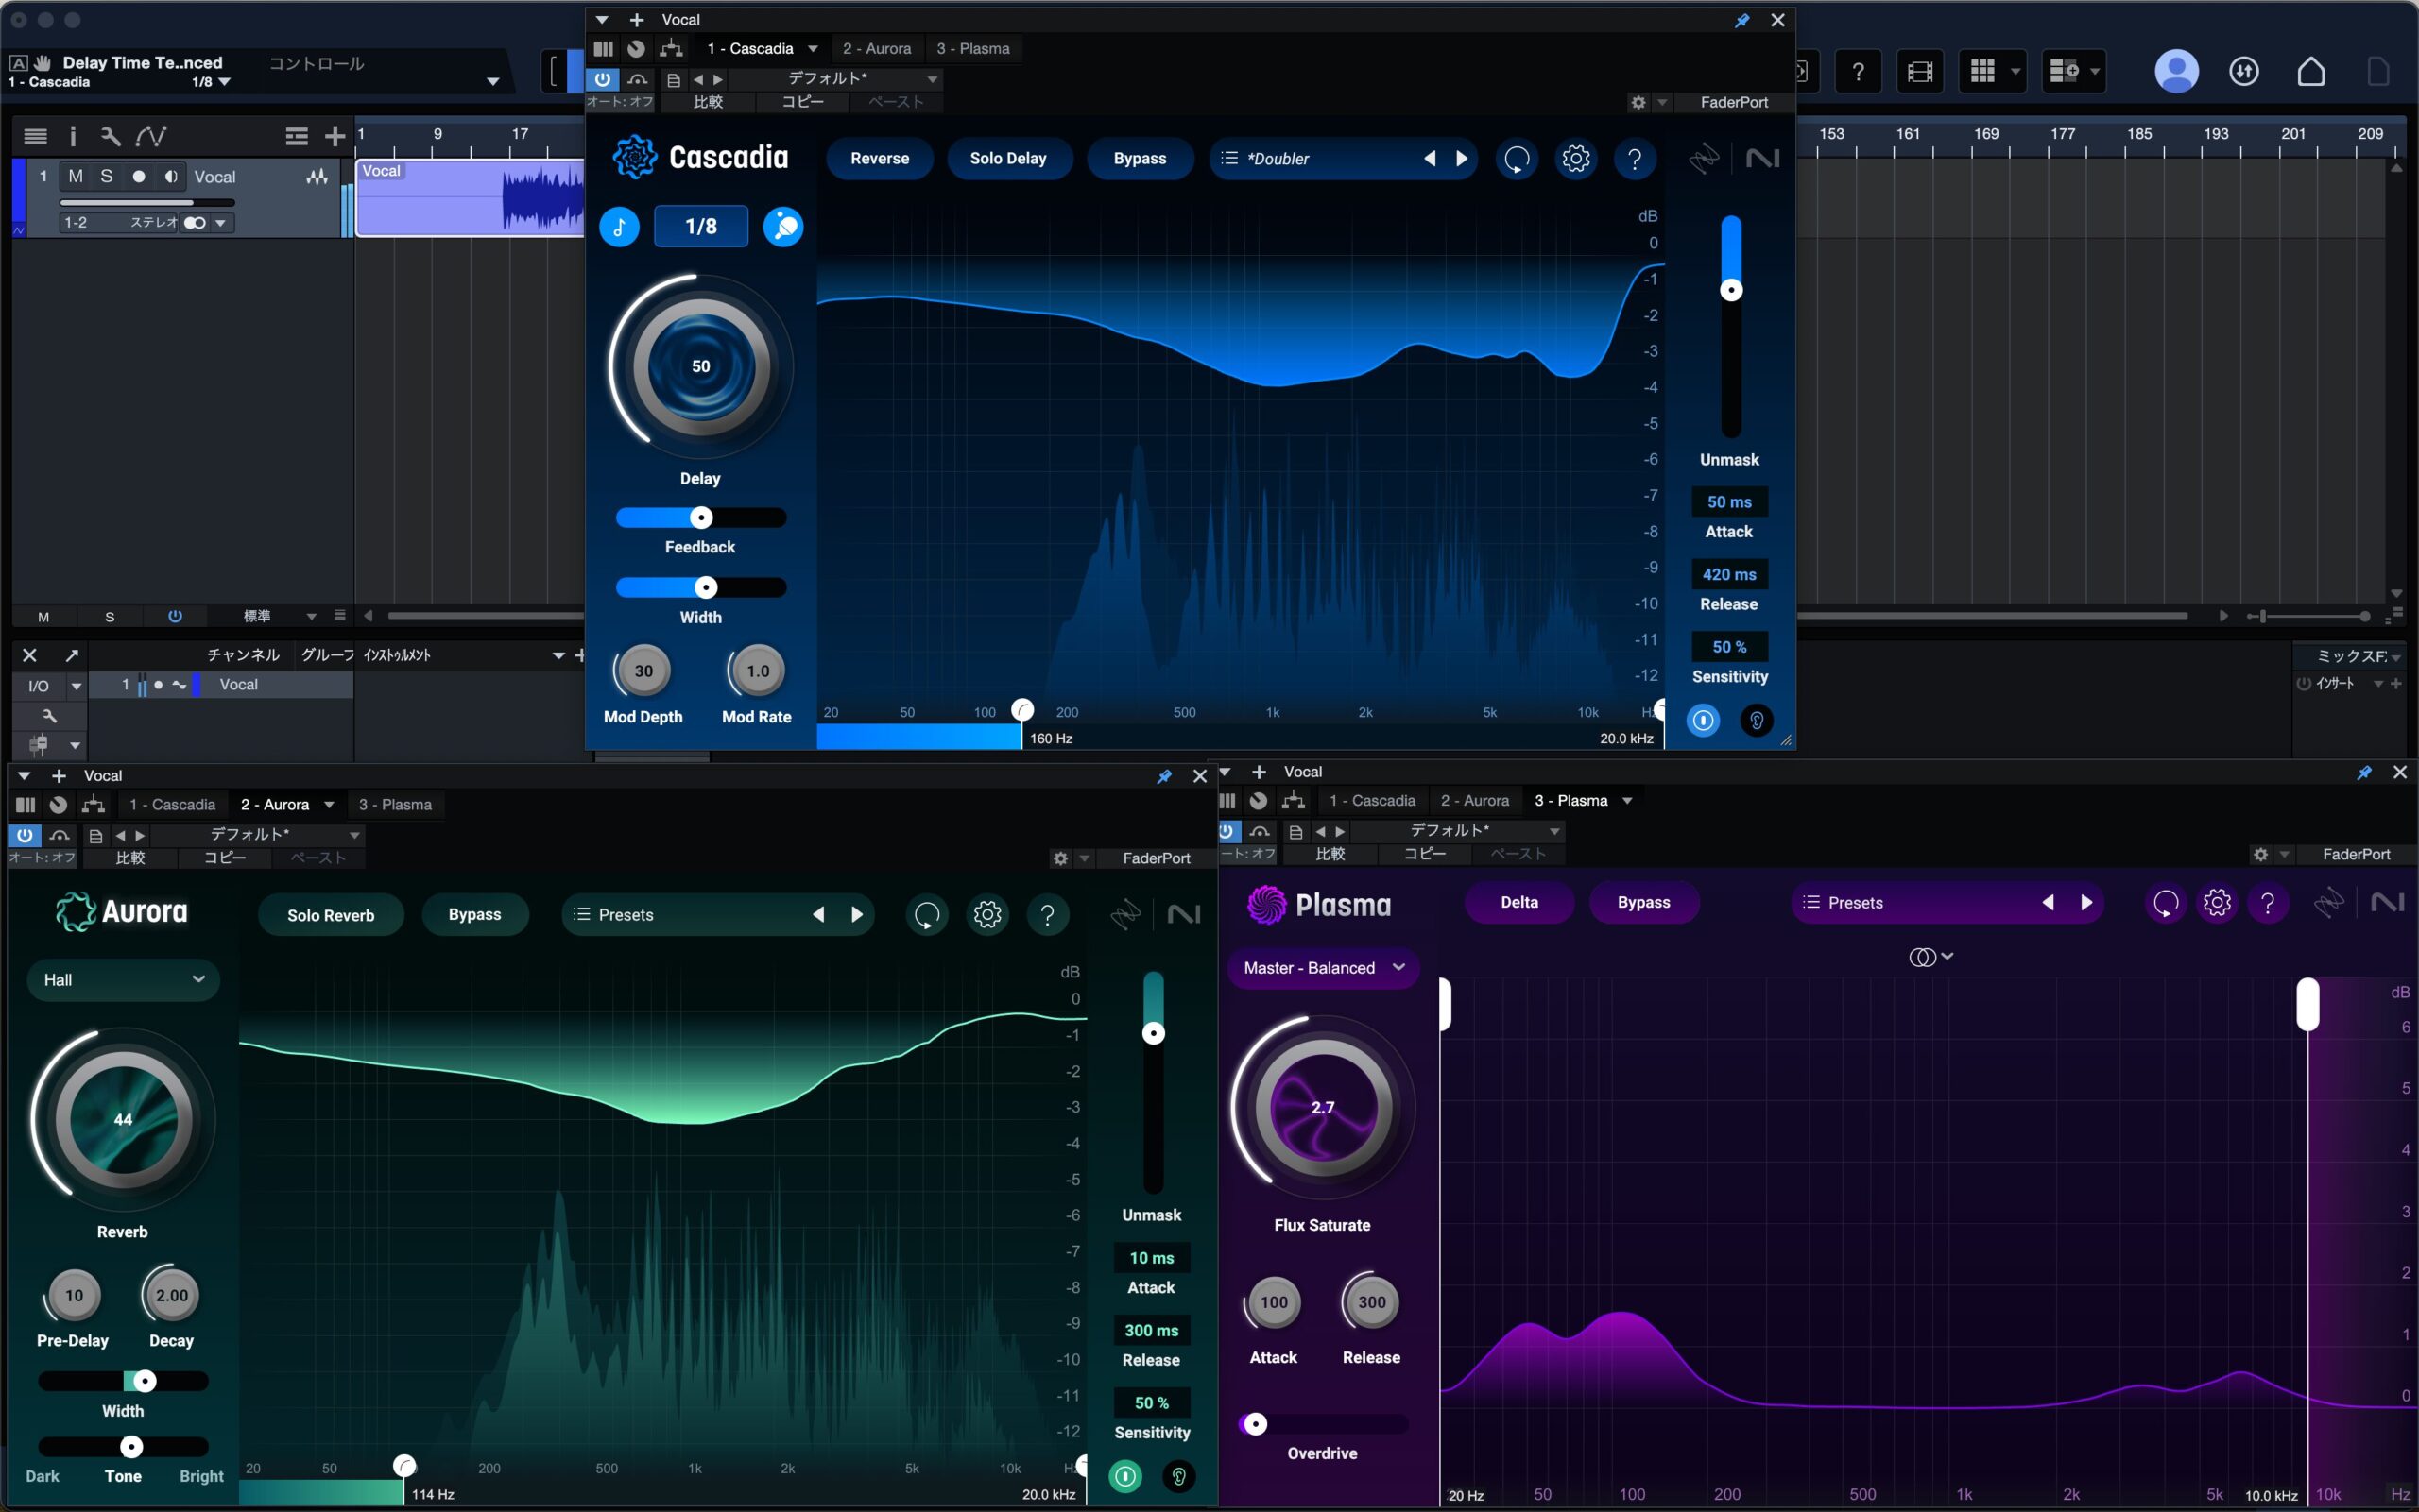Click Aurora Tone slider handle

click(131, 1447)
